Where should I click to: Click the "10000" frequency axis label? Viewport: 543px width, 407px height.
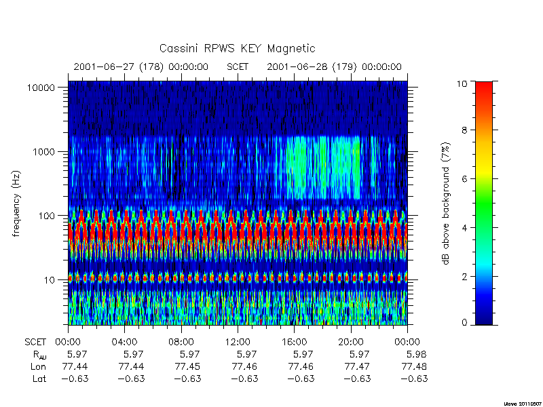click(41, 88)
